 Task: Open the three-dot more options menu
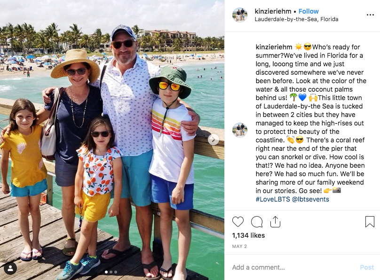click(370, 15)
